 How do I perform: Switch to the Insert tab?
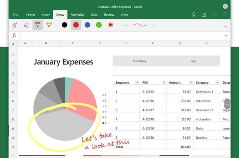(x=45, y=15)
